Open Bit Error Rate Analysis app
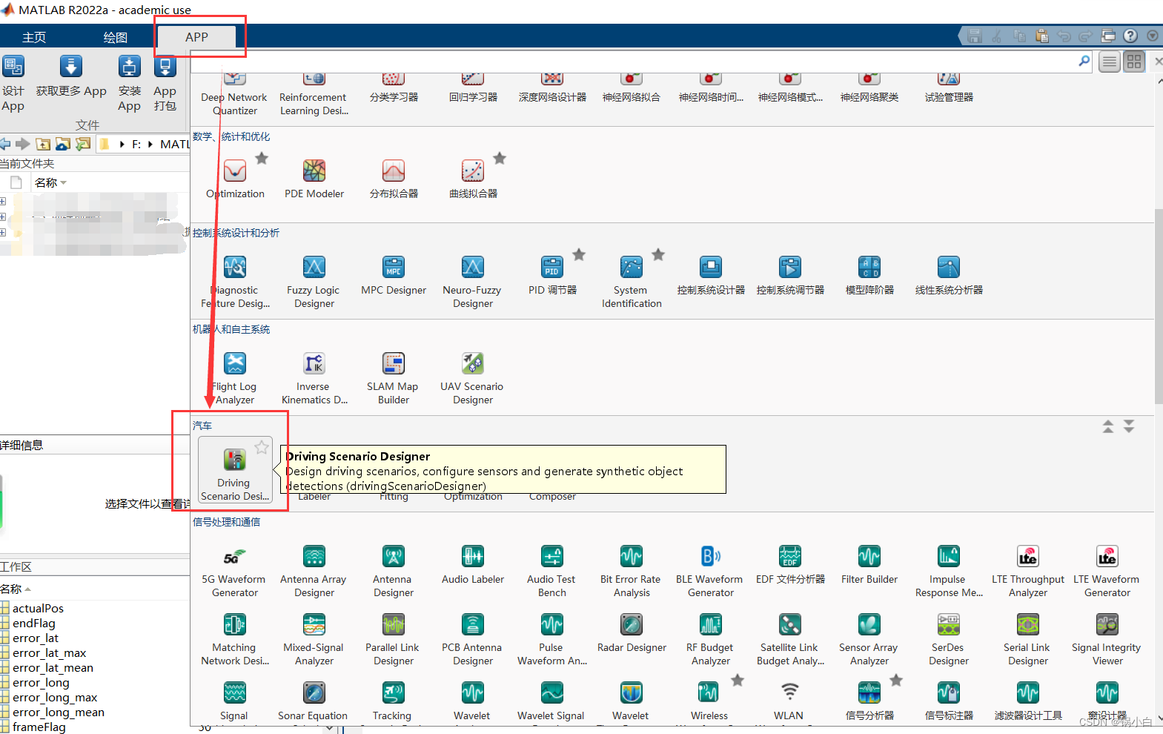1163x734 pixels. [x=632, y=571]
